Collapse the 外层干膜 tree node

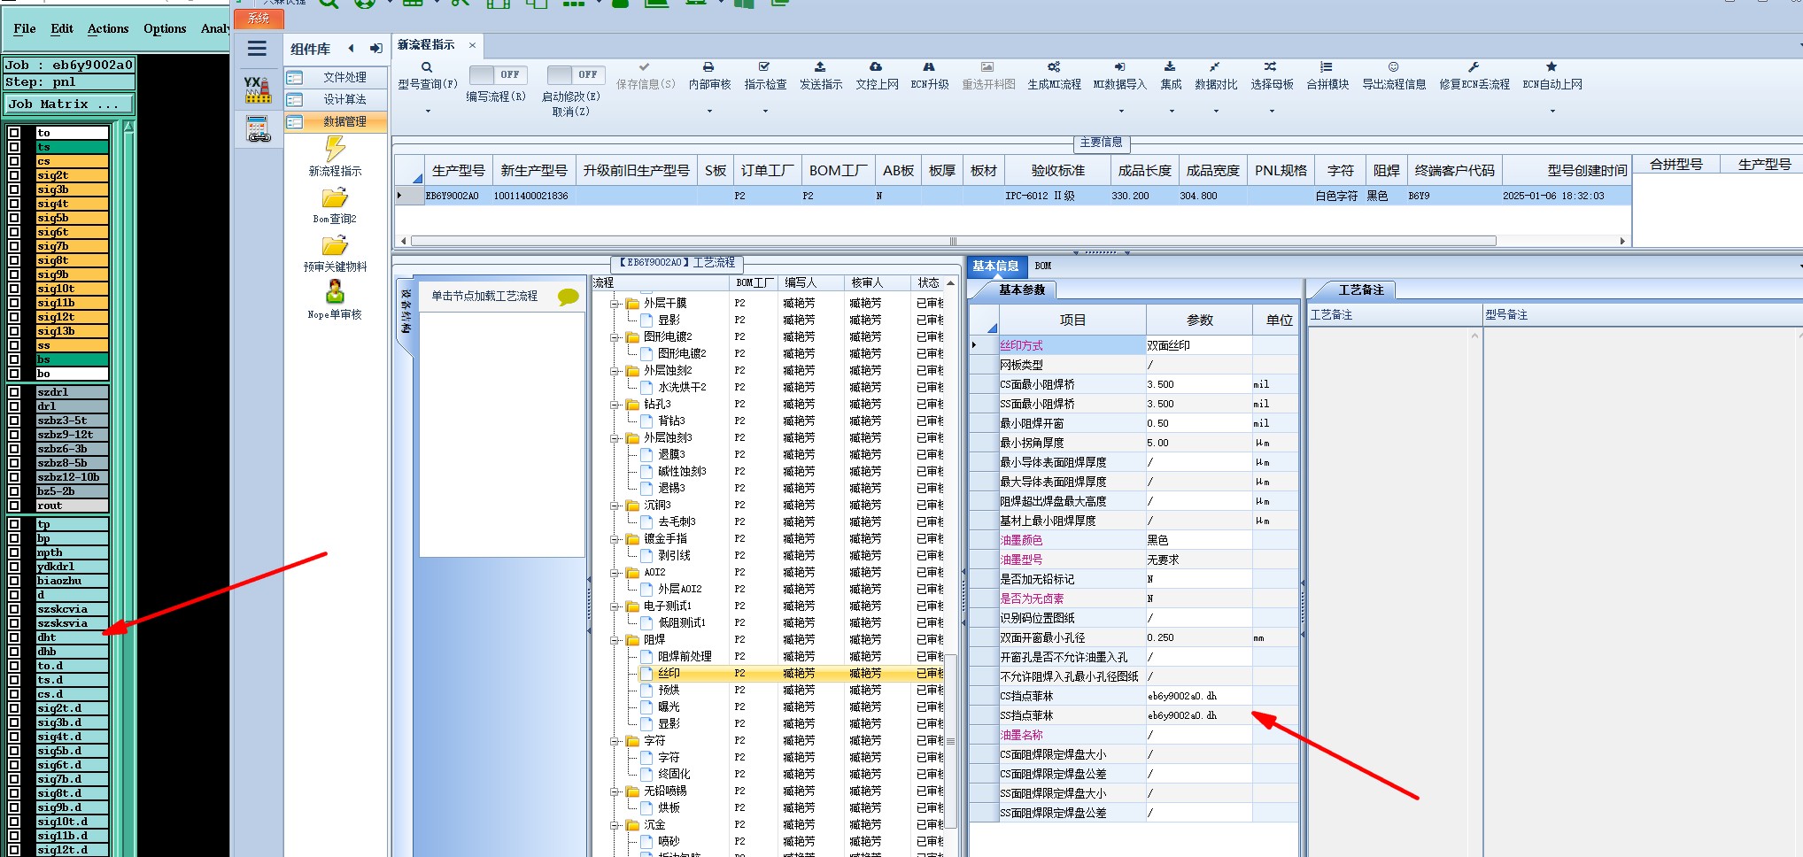click(615, 304)
